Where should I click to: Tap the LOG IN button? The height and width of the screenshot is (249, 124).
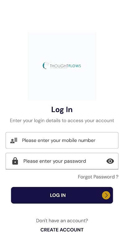coord(62,195)
